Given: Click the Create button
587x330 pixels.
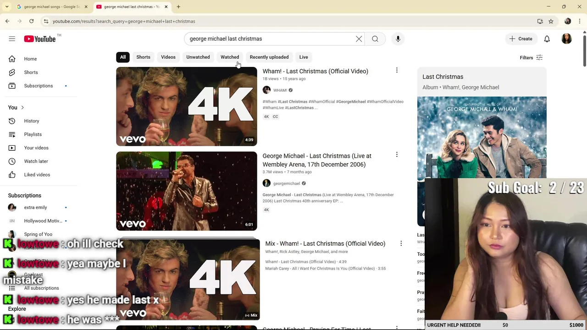Looking at the screenshot, I should [521, 39].
